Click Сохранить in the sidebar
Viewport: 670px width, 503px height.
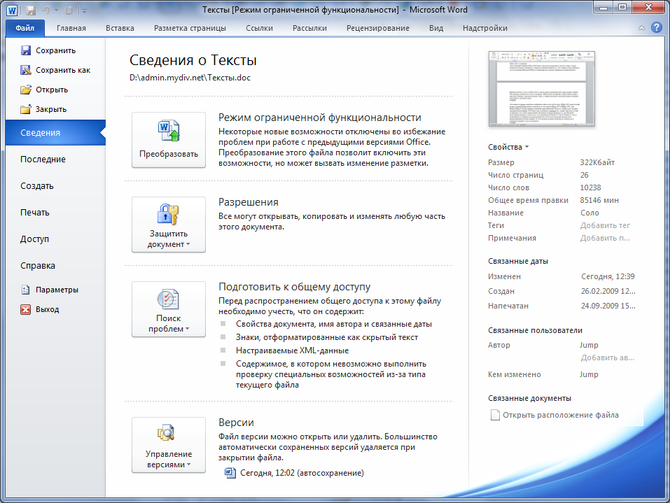[x=55, y=50]
